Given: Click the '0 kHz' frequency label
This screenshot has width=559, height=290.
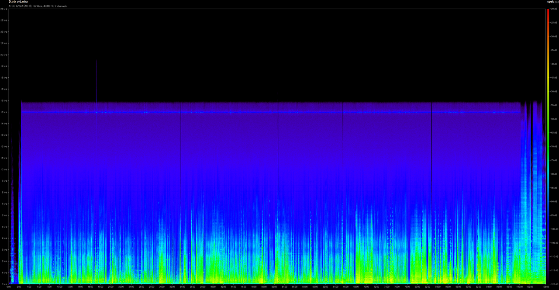Looking at the screenshot, I should pyautogui.click(x=4, y=284).
